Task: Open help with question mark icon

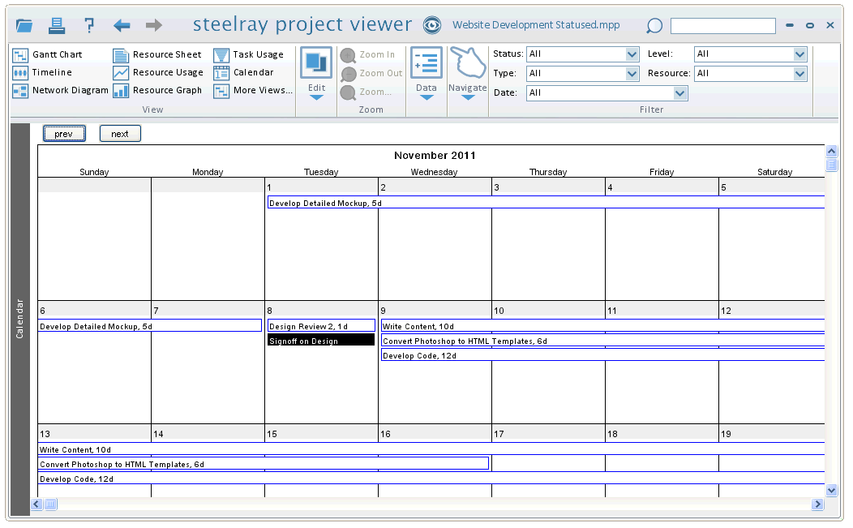Action: [x=89, y=25]
